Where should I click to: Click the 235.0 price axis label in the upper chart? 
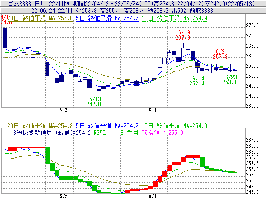pyautogui.click(x=252, y=106)
